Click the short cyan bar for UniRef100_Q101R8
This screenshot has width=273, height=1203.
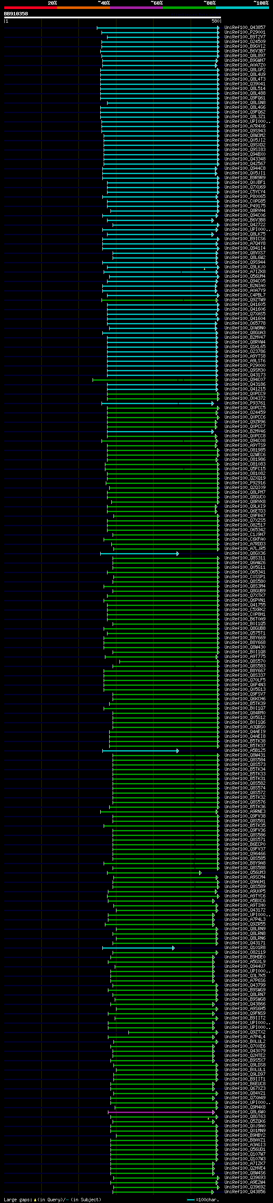coord(138,947)
